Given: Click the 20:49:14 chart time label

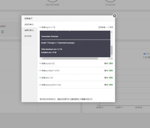Looking at the screenshot, I should click(x=99, y=107).
